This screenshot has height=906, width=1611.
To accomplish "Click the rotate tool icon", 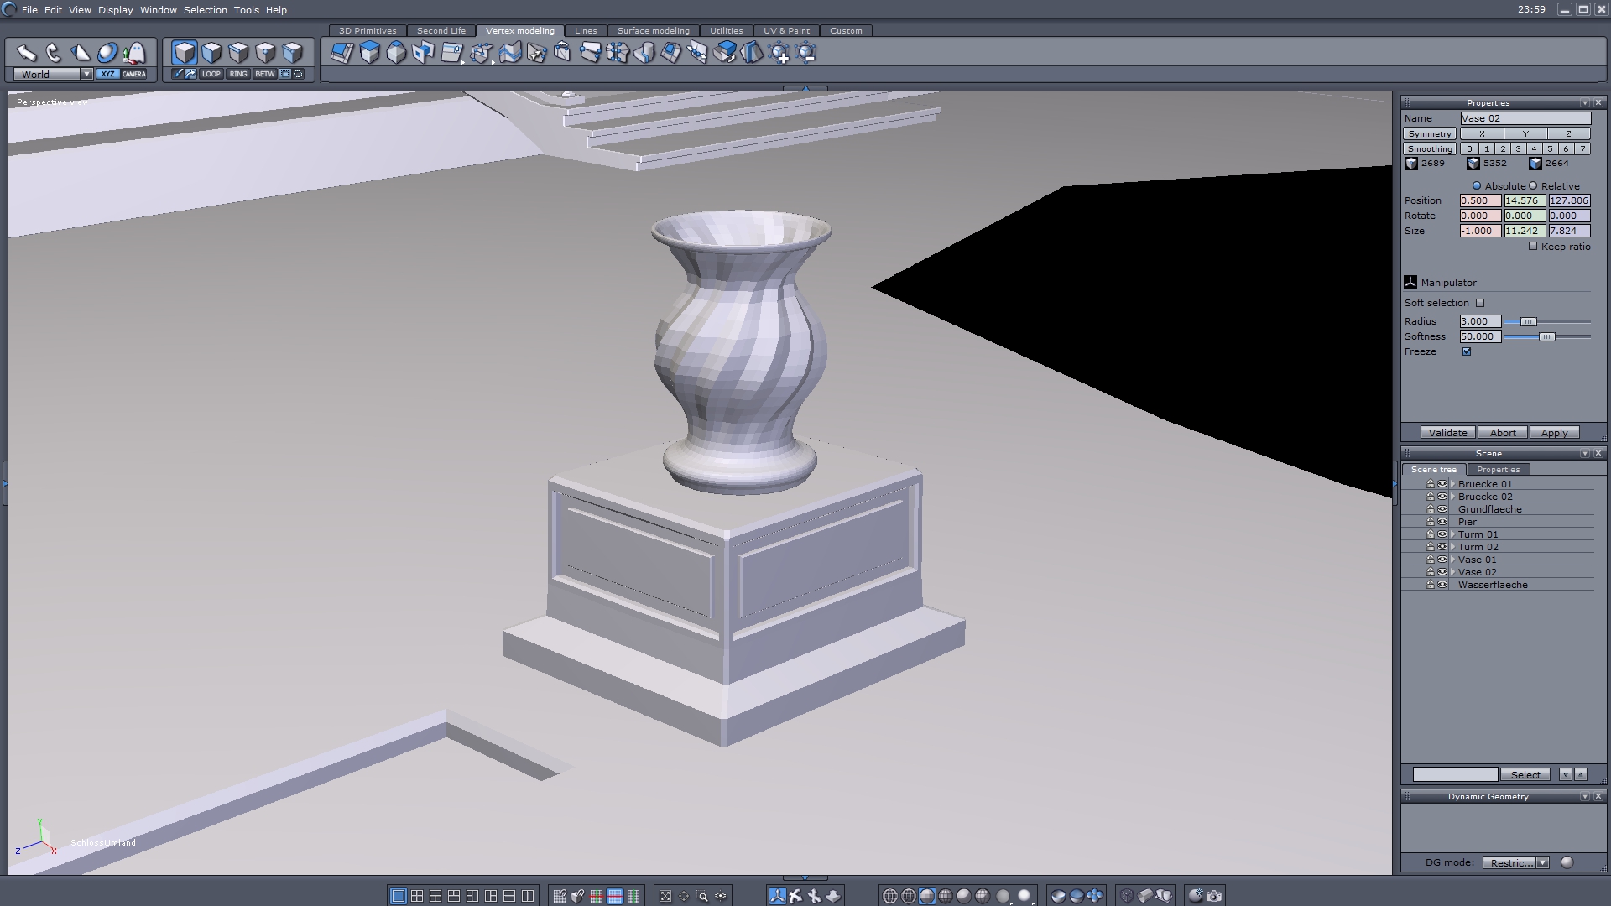I will [54, 53].
